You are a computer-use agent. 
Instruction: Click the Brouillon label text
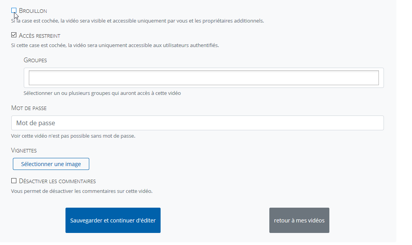point(33,11)
